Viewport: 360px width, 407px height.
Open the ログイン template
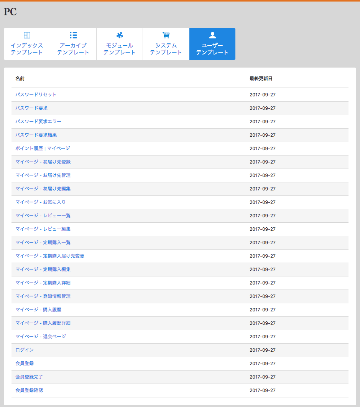(25, 350)
